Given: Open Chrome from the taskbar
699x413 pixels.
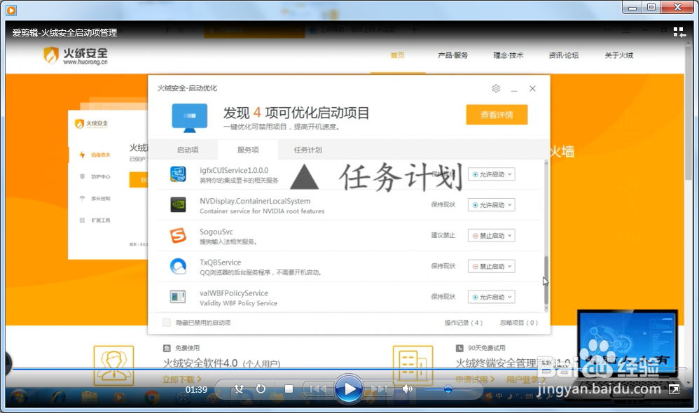Looking at the screenshot, I should coord(151,398).
